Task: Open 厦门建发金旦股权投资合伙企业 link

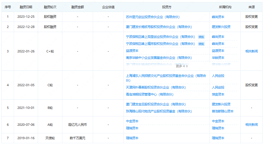Action: pyautogui.click(x=156, y=104)
